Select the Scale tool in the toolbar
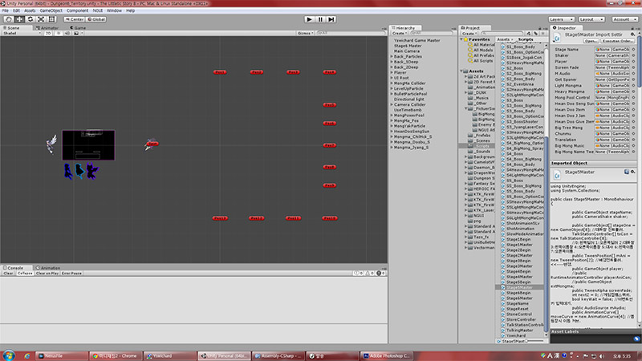 pyautogui.click(x=41, y=19)
